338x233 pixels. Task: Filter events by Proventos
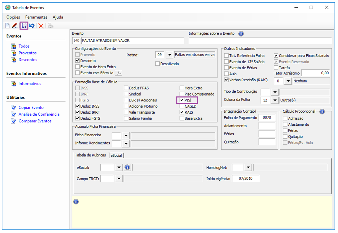pyautogui.click(x=28, y=53)
